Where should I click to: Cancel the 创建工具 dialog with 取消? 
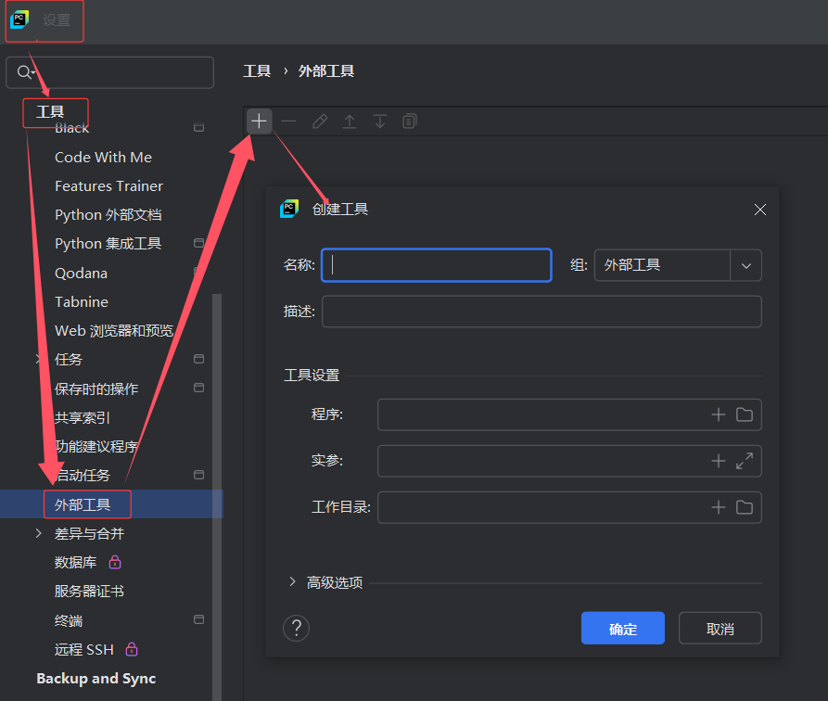[720, 628]
